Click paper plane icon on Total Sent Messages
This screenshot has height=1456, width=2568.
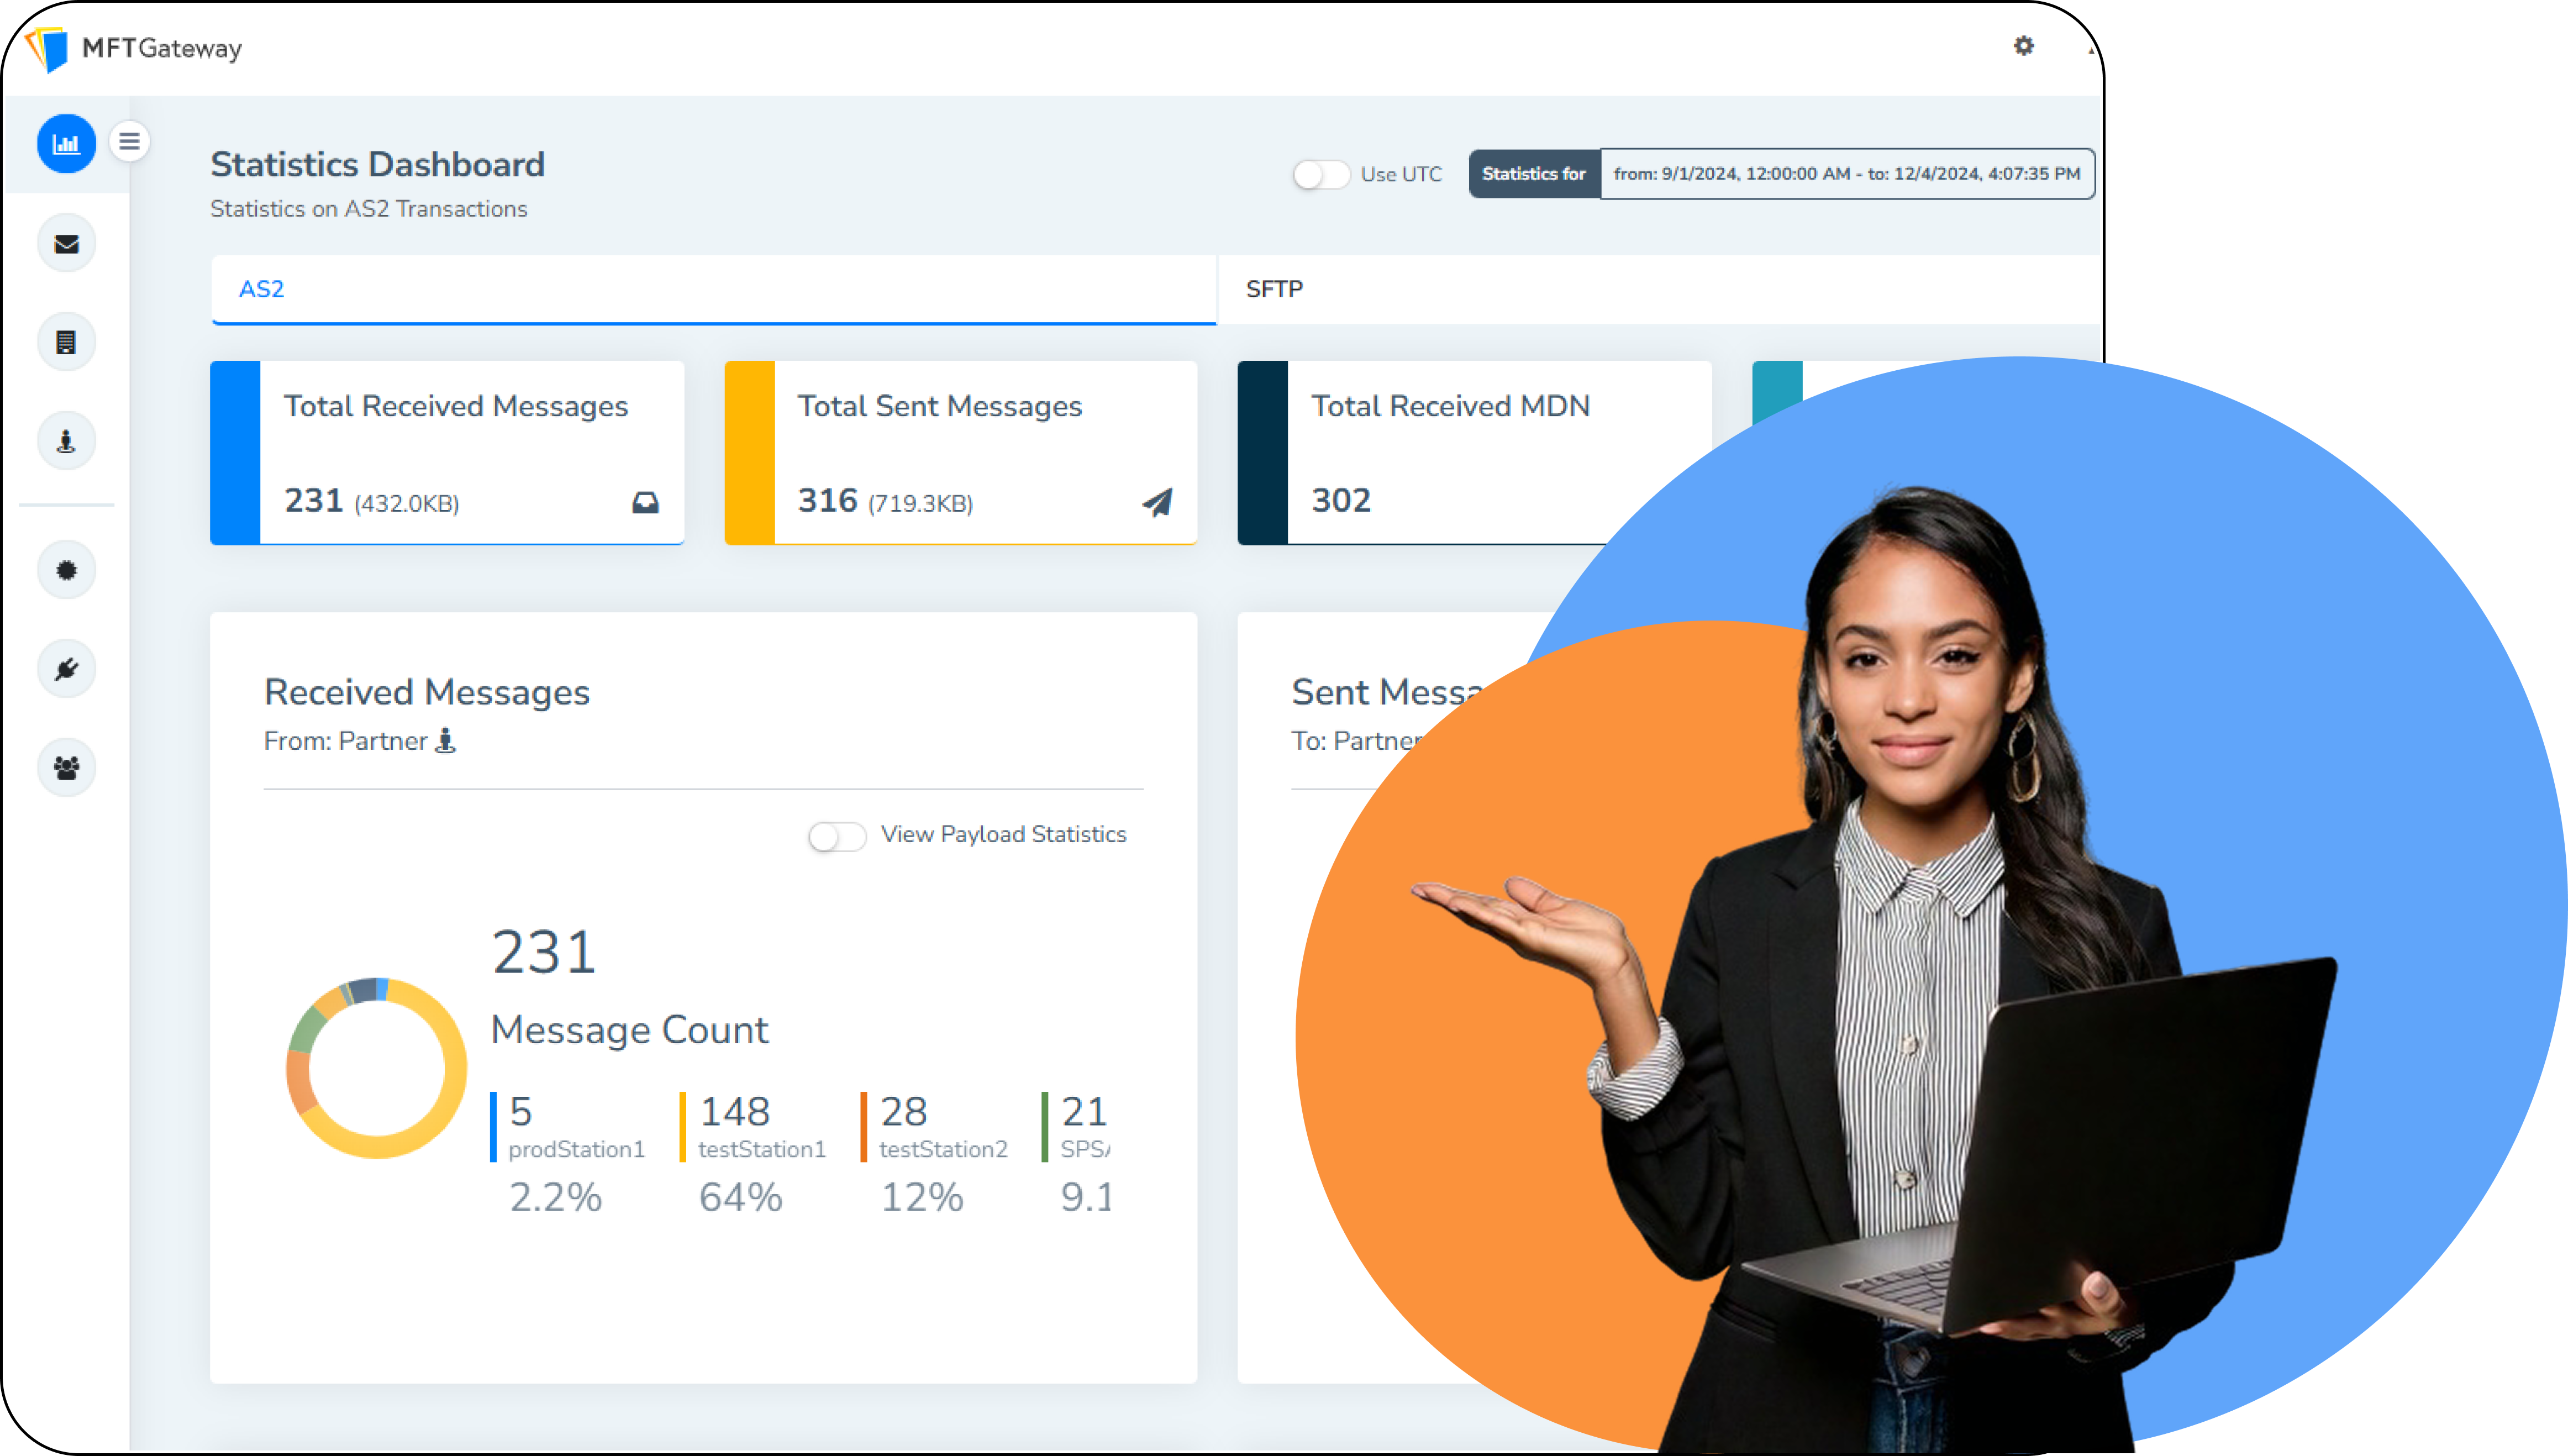[1157, 502]
